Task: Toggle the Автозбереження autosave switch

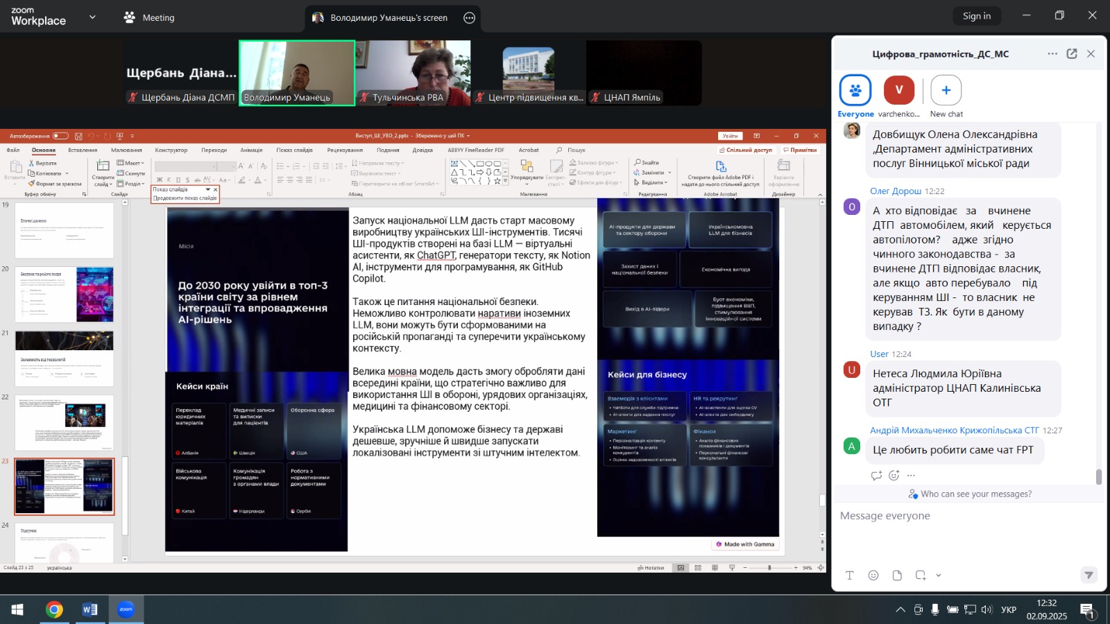Action: [x=60, y=136]
